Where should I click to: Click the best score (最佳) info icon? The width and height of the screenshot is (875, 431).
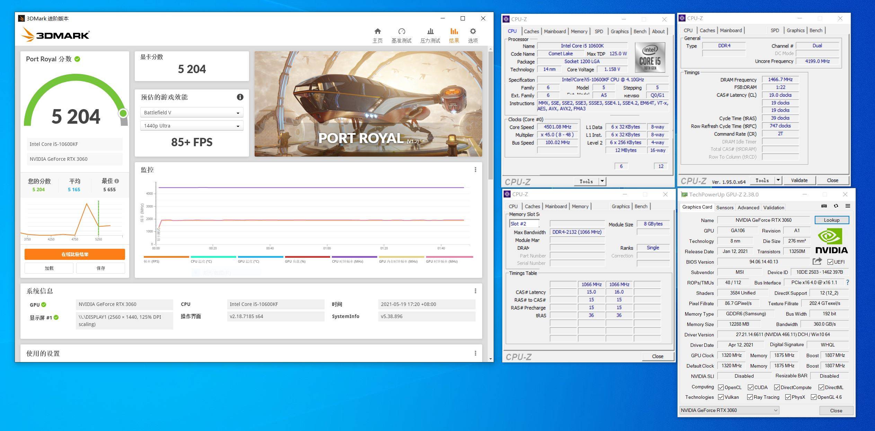(x=117, y=181)
